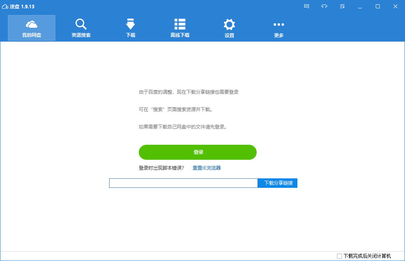
Task: Enable 下载完成后关闭计算机 checkbox
Action: [339, 256]
